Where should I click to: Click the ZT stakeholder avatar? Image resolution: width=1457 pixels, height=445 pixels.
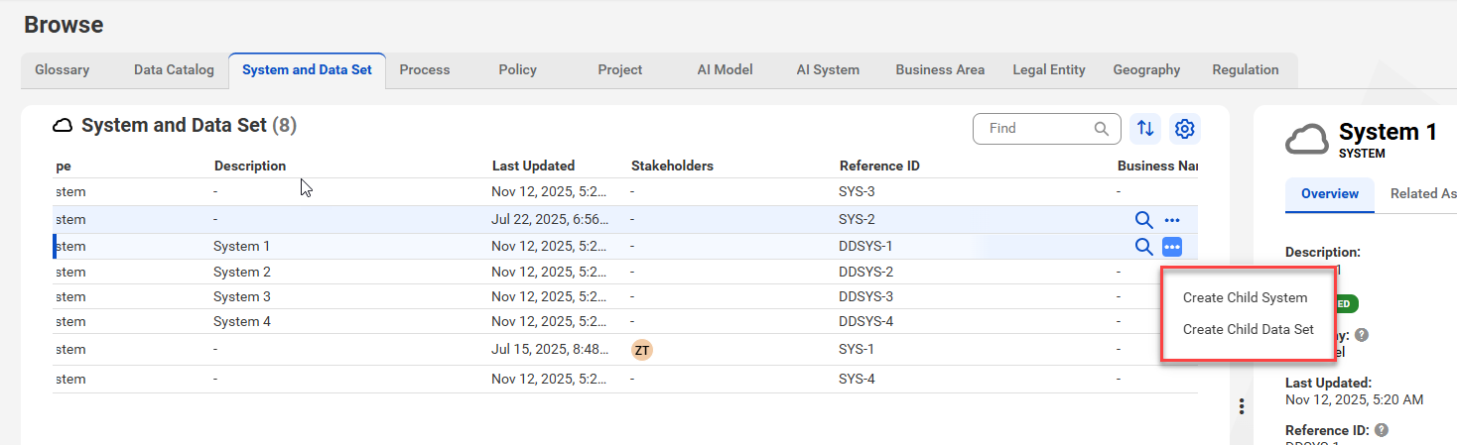642,350
